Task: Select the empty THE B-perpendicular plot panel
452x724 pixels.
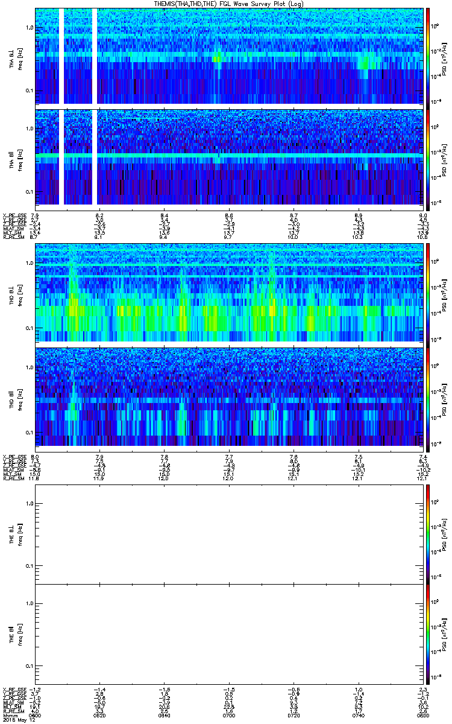Action: click(x=228, y=533)
